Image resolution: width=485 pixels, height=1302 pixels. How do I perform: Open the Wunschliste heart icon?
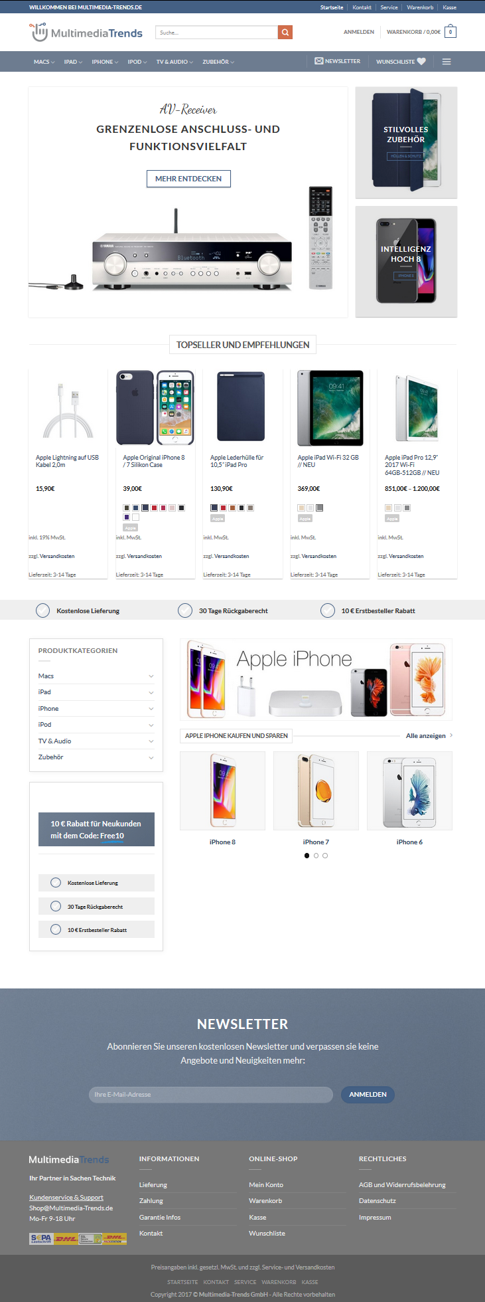coord(421,62)
